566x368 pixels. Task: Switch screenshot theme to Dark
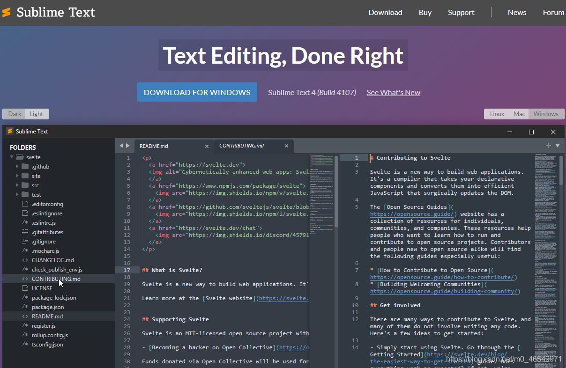15,114
